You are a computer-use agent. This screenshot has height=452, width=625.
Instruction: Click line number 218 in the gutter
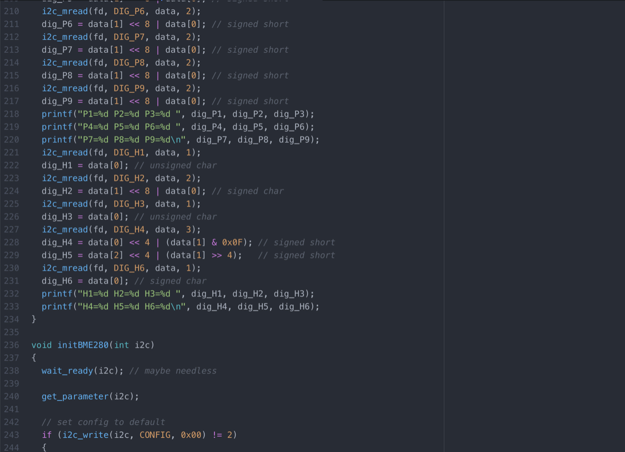point(11,114)
